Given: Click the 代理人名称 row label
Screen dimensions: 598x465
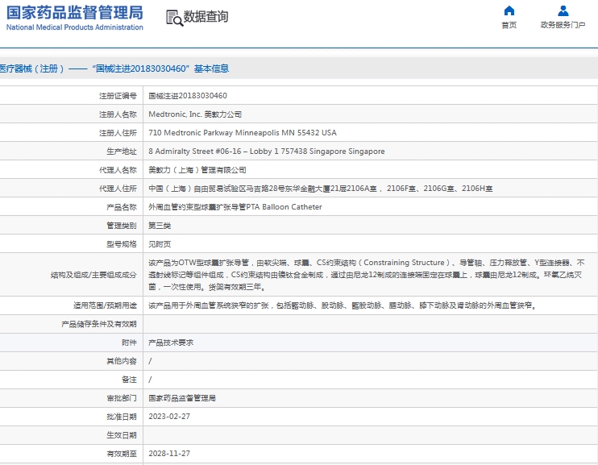Looking at the screenshot, I should tap(118, 170).
